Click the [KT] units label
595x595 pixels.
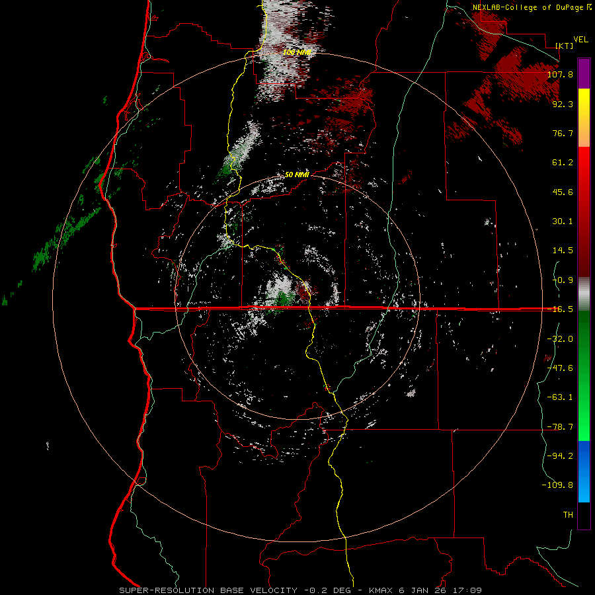(565, 46)
